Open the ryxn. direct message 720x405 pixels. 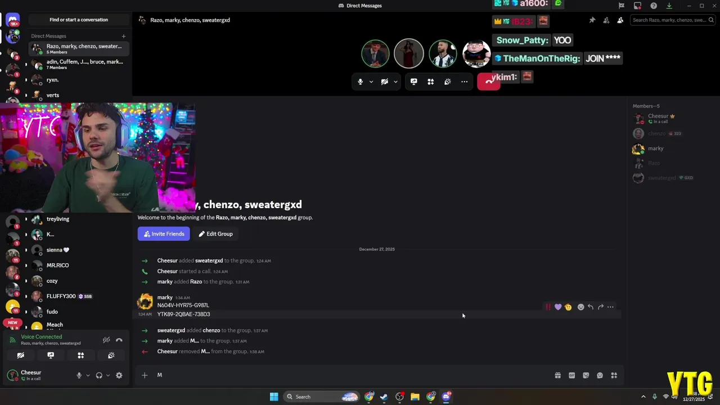[x=79, y=80]
